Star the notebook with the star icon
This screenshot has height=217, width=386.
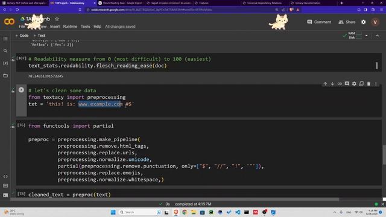[x=57, y=19]
